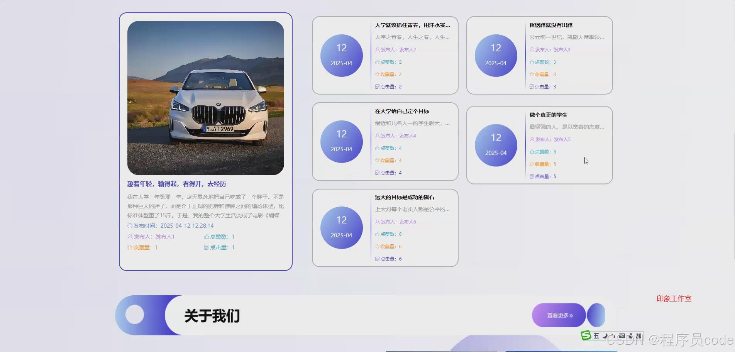Toggle the moon night-mode icon on the Sogou bar

[605, 335]
